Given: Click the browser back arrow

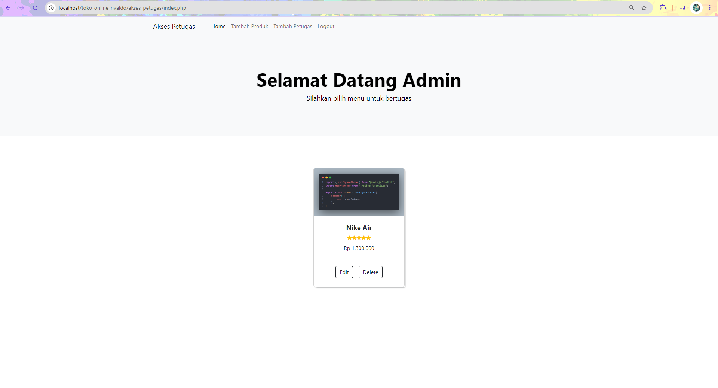Looking at the screenshot, I should coord(8,8).
